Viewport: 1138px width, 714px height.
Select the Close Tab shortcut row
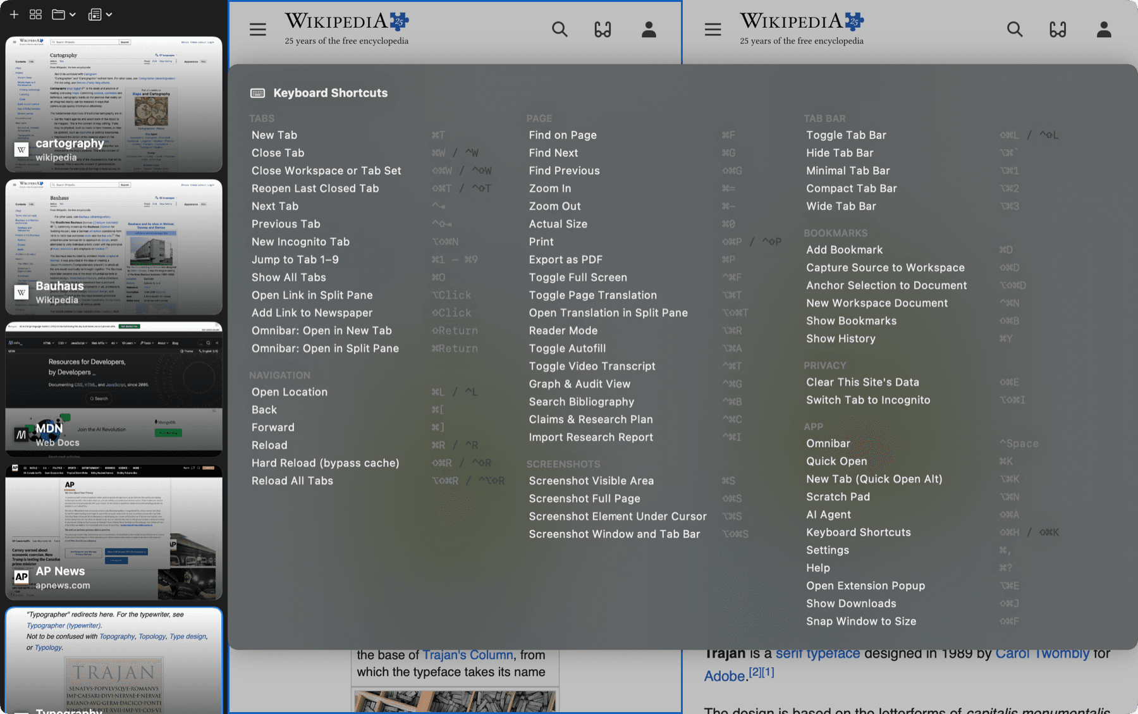tap(377, 152)
